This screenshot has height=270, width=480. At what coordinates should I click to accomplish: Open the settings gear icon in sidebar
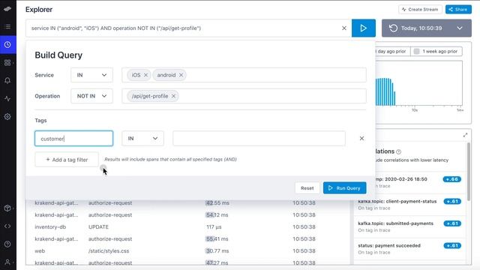pyautogui.click(x=7, y=117)
